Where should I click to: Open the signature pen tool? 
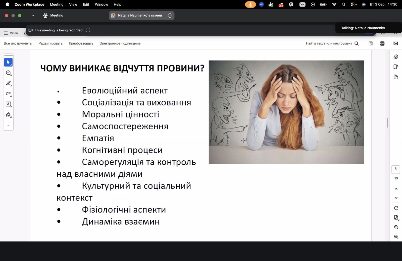tap(8, 115)
